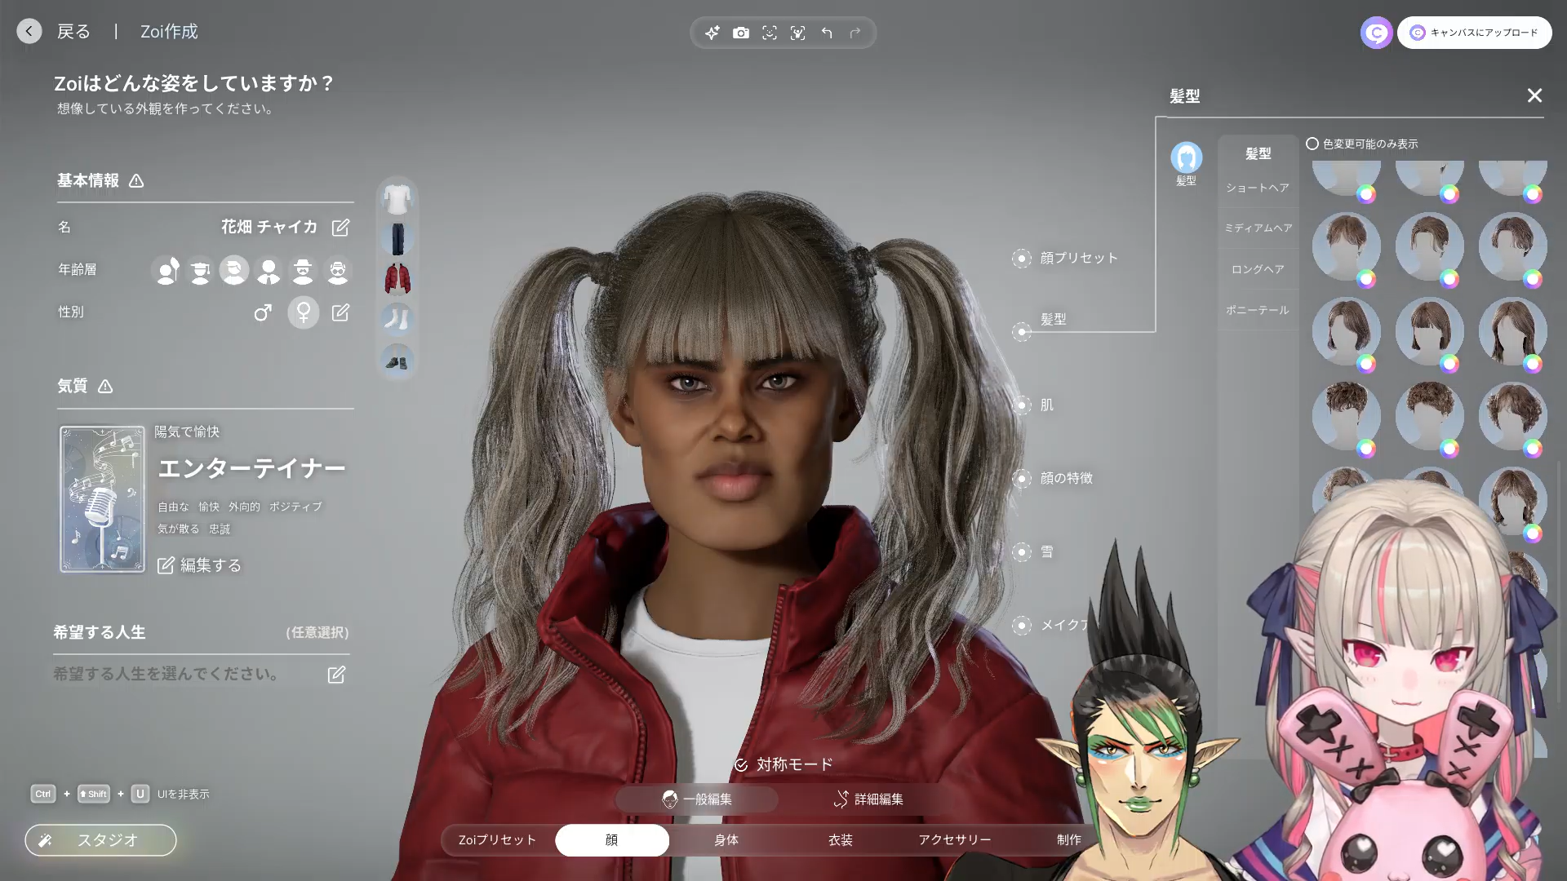Expand the 顔の特徴 facial features node

1022,479
